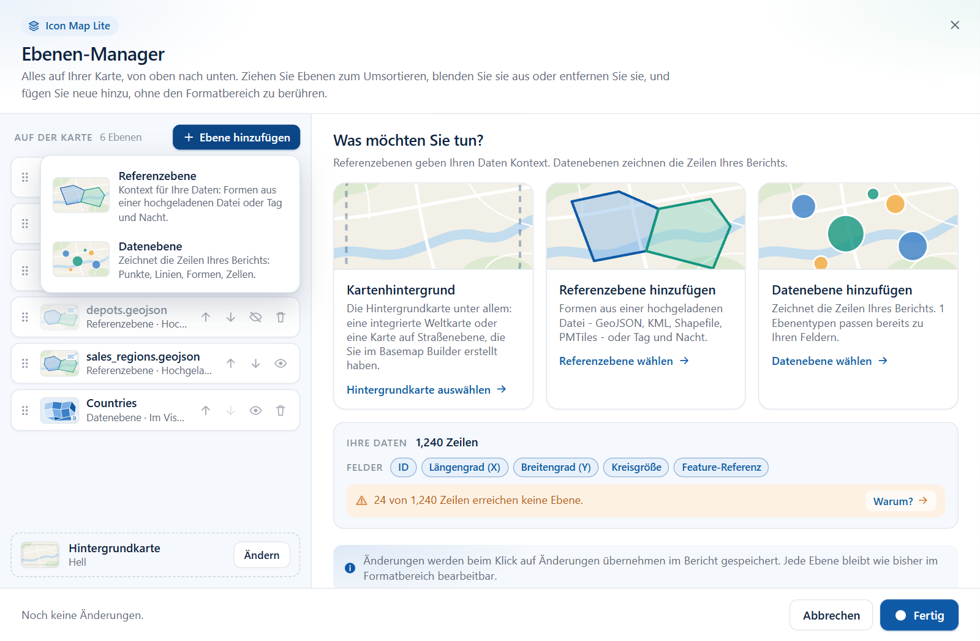Grab the sales_regions.geojson drag handle
Screen dimensions: 980x641
pos(25,364)
